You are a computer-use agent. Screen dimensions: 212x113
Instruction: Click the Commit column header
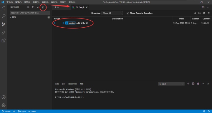coord(206,19)
